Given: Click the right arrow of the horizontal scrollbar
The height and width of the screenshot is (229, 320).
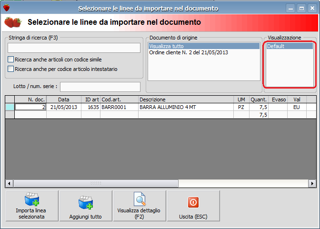Looking at the screenshot, I should click(312, 183).
